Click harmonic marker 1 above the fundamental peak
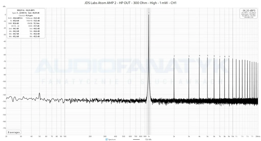Viewport: 261px width, 141px height. 149,13
